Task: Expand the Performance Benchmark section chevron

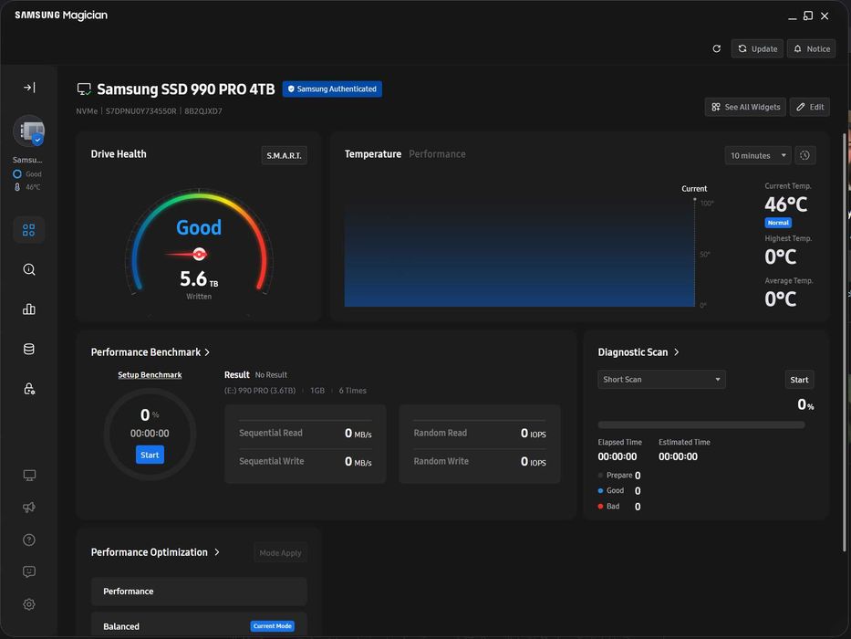Action: 207,352
